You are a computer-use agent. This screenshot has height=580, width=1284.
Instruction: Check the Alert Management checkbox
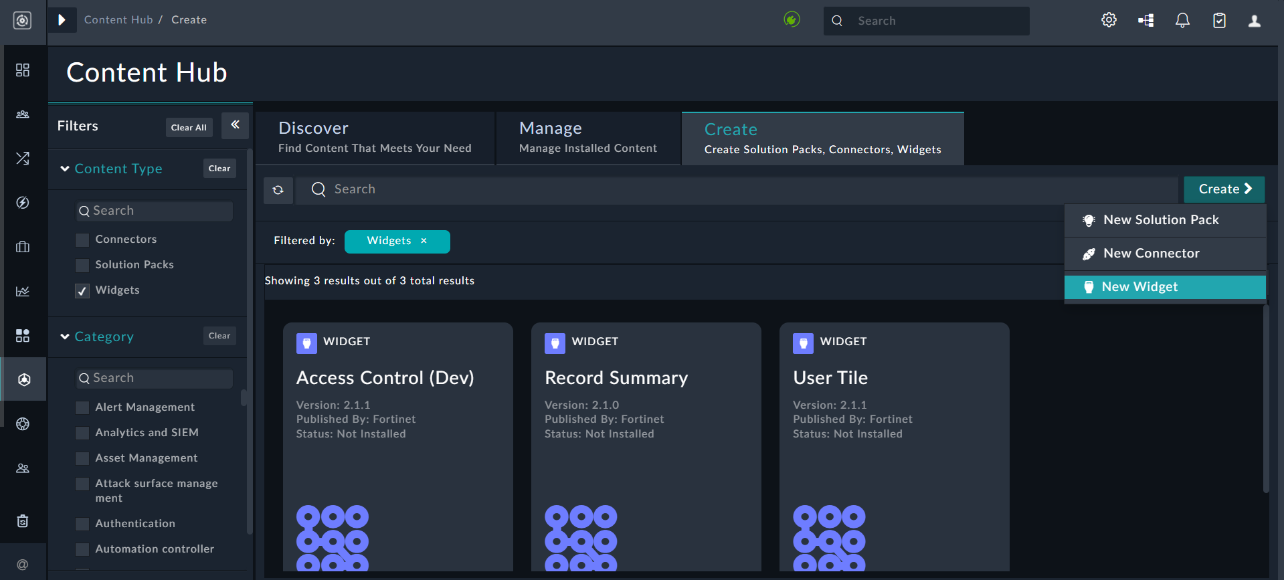82,408
